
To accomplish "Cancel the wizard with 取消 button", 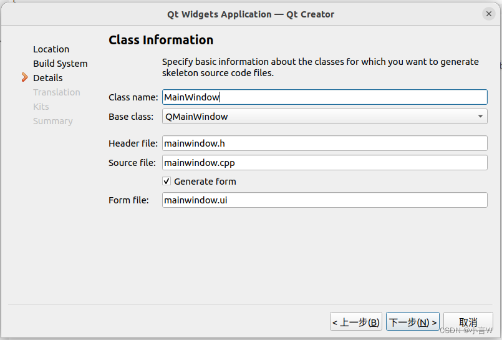I will [468, 321].
